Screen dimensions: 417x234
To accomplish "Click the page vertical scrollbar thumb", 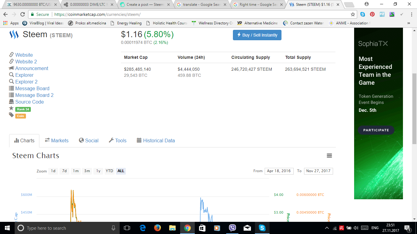I will [x=414, y=108].
